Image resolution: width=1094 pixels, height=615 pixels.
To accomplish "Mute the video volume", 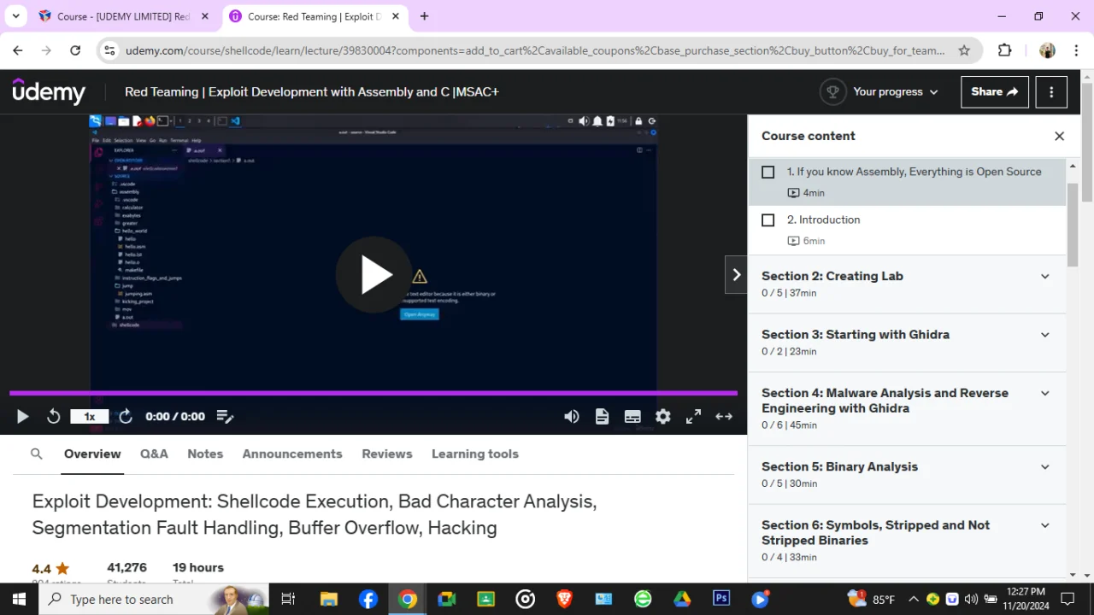I will pos(572,417).
